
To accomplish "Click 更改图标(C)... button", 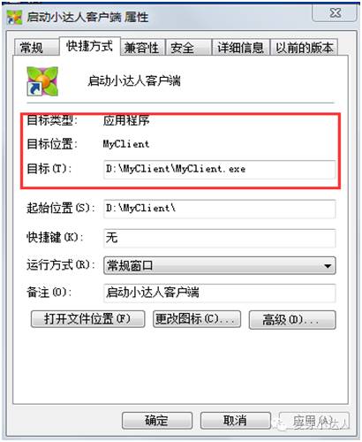I will tap(197, 319).
